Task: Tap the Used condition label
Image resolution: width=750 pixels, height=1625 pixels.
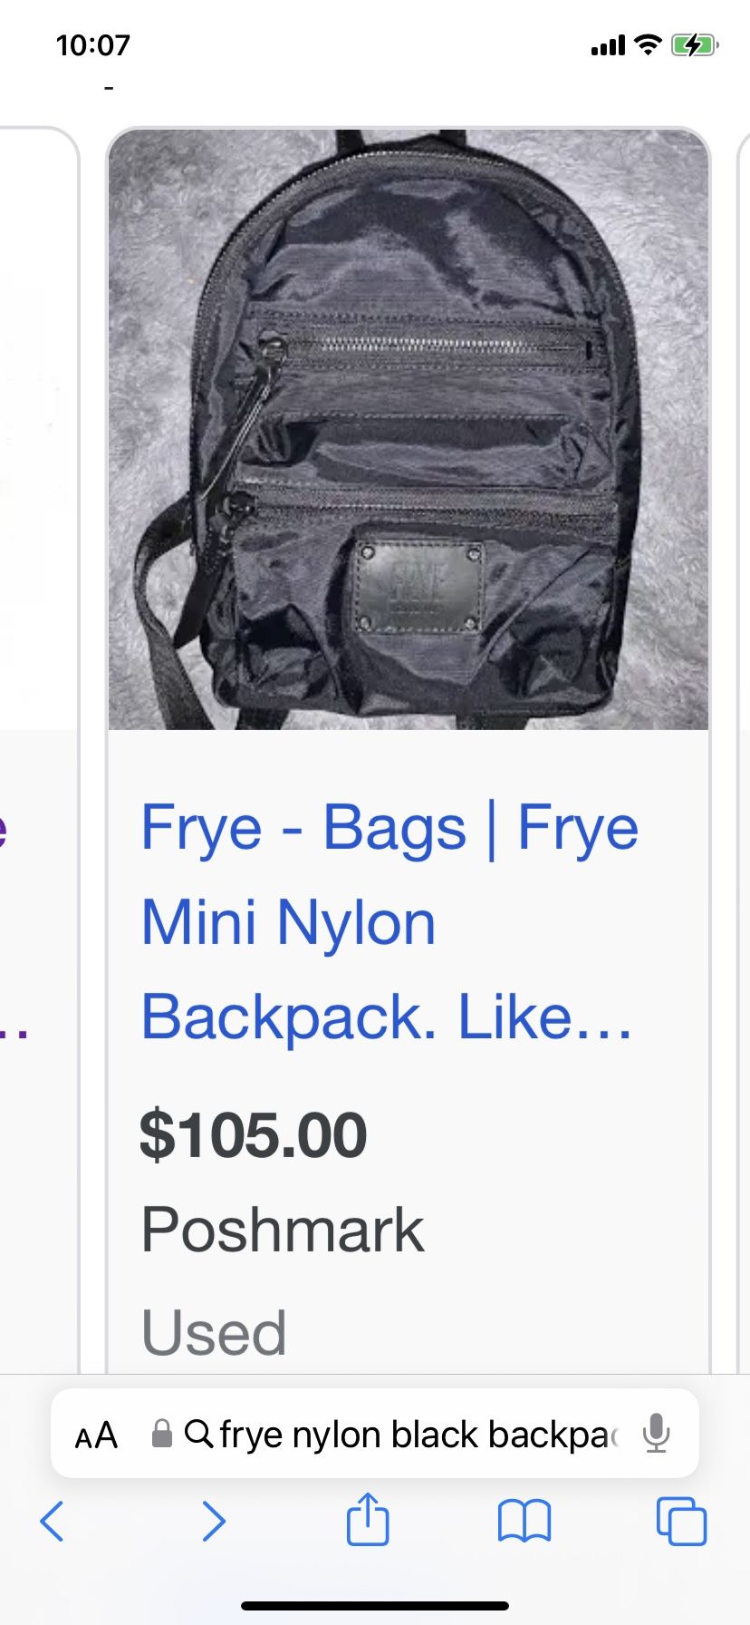Action: coord(214,1332)
